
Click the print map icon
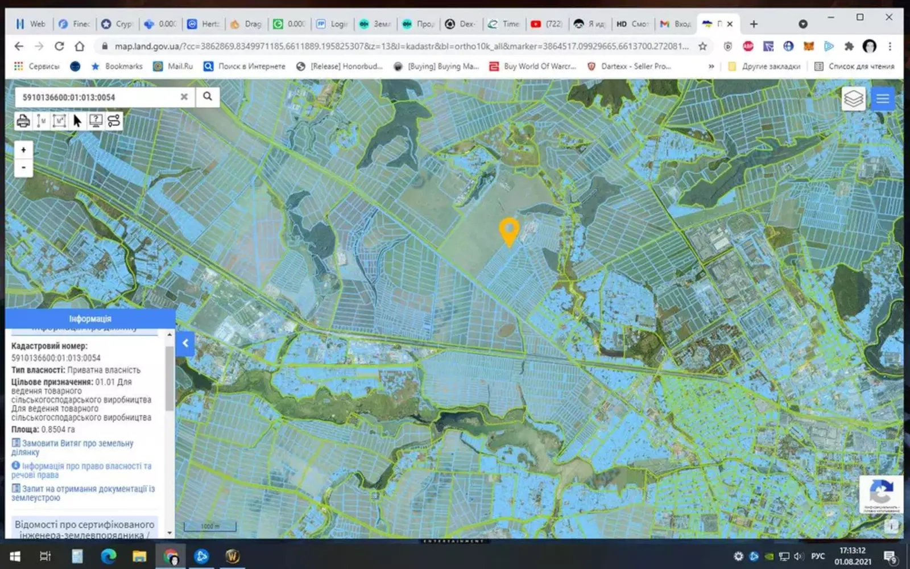23,121
